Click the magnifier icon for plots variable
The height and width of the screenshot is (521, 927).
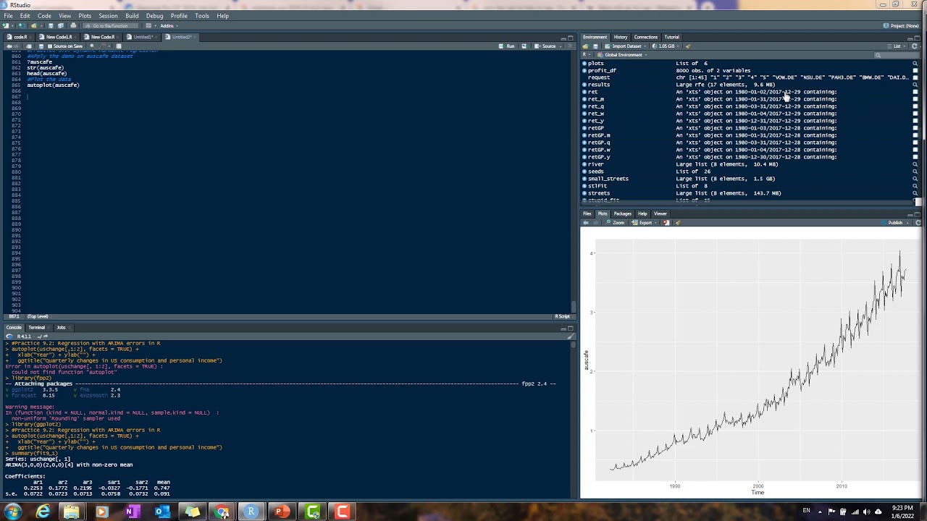tap(915, 64)
